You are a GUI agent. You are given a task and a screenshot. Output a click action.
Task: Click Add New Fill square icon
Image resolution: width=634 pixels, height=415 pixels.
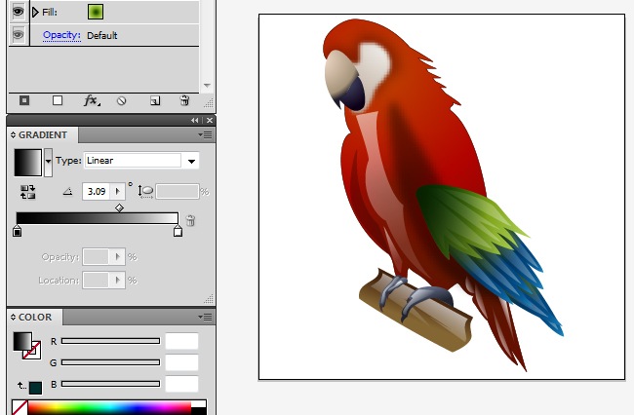[58, 100]
